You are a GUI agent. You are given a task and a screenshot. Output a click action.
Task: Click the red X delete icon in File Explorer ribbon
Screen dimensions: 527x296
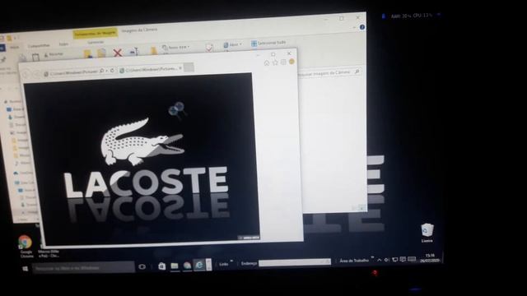(117, 53)
